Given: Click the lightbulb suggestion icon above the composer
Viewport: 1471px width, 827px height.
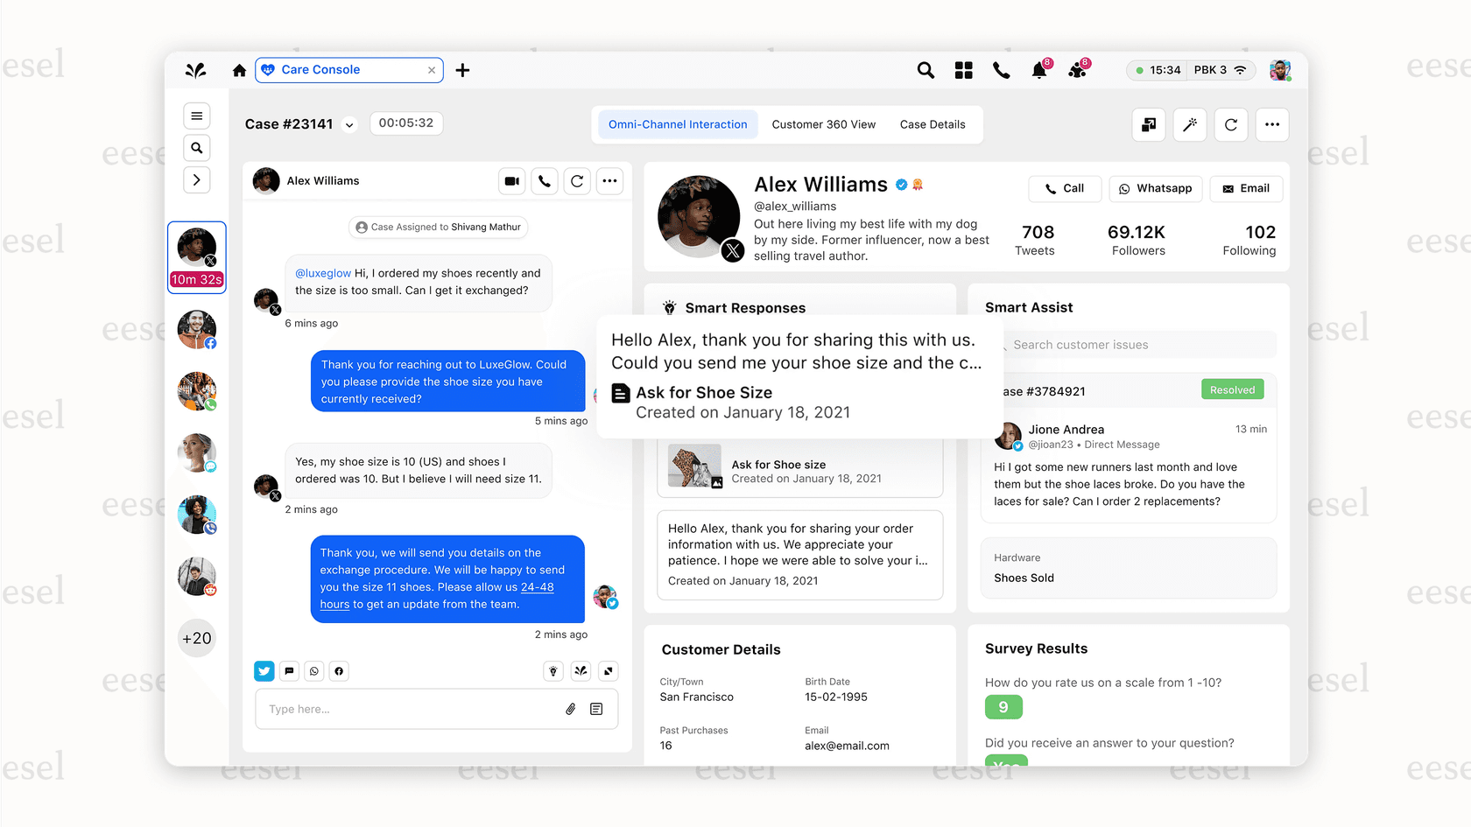Looking at the screenshot, I should pyautogui.click(x=553, y=670).
